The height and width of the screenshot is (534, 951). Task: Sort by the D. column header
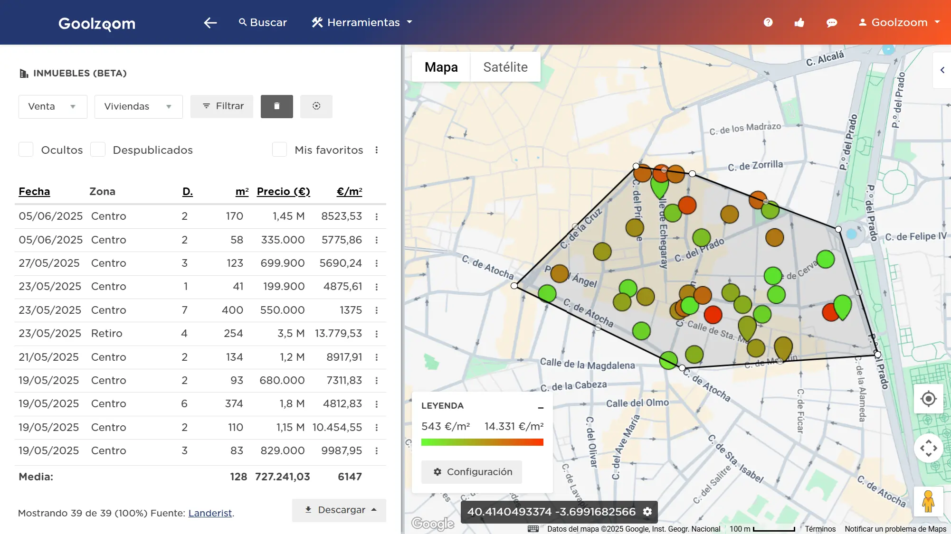coord(188,191)
